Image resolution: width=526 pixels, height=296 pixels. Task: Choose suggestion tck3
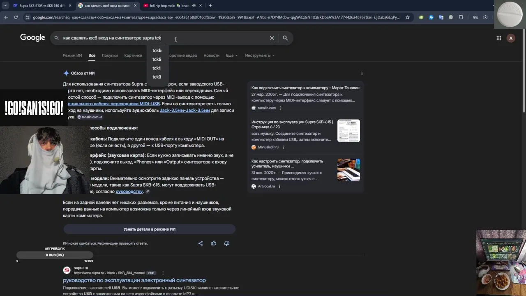[157, 77]
